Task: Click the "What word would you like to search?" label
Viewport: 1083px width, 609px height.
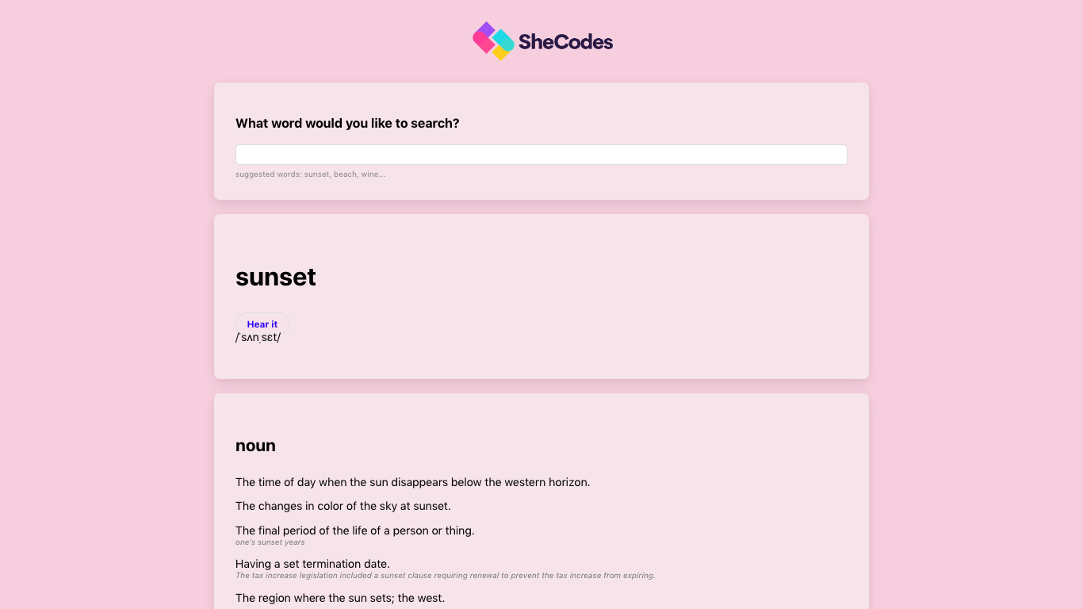Action: point(347,123)
